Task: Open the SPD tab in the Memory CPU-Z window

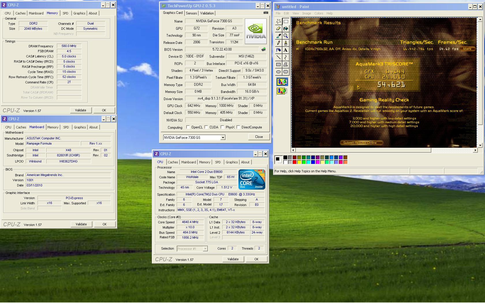Action: (66, 13)
